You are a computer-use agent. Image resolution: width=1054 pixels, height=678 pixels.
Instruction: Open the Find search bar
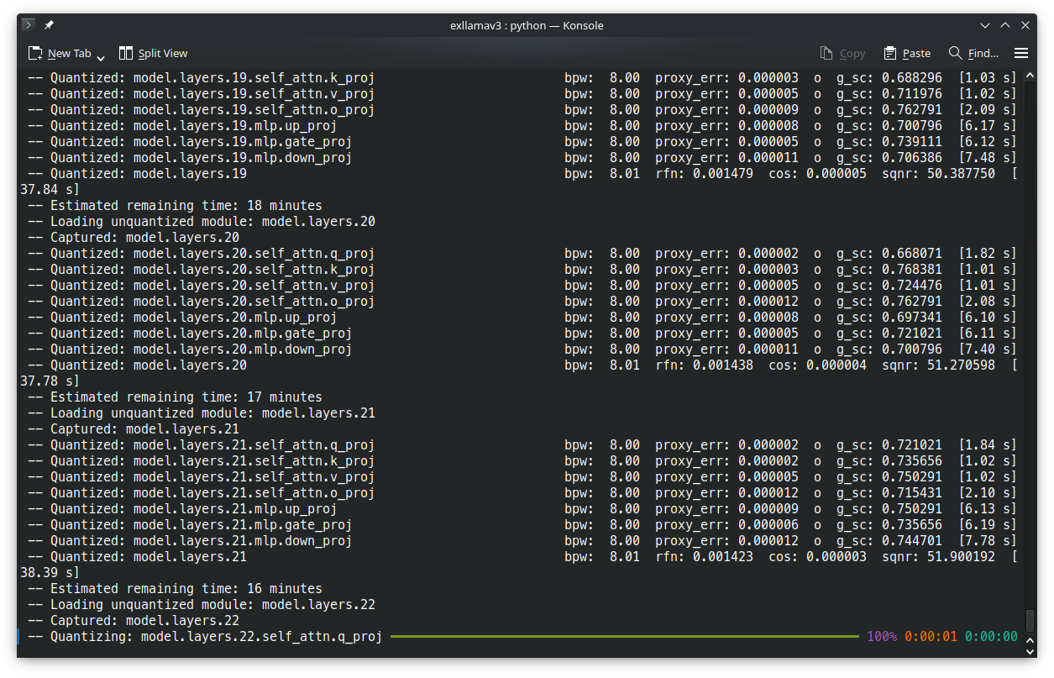point(973,53)
